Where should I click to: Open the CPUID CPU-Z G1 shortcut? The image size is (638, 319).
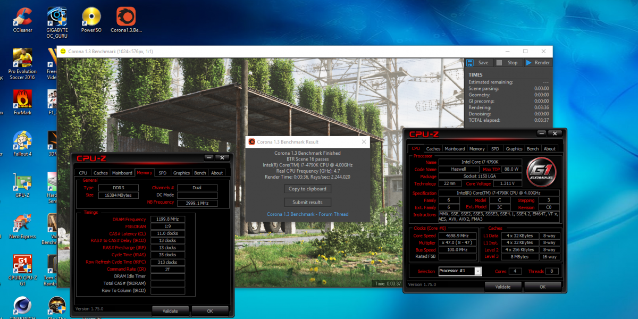[x=22, y=270]
